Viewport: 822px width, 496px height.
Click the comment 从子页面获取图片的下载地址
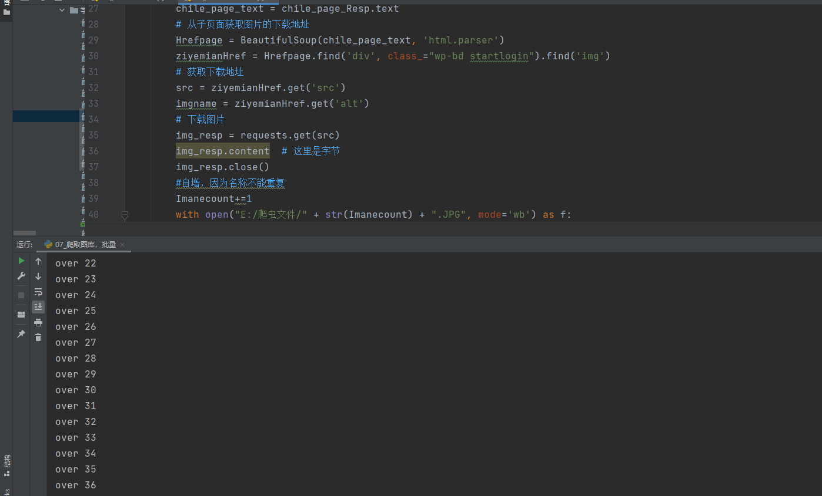[243, 25]
